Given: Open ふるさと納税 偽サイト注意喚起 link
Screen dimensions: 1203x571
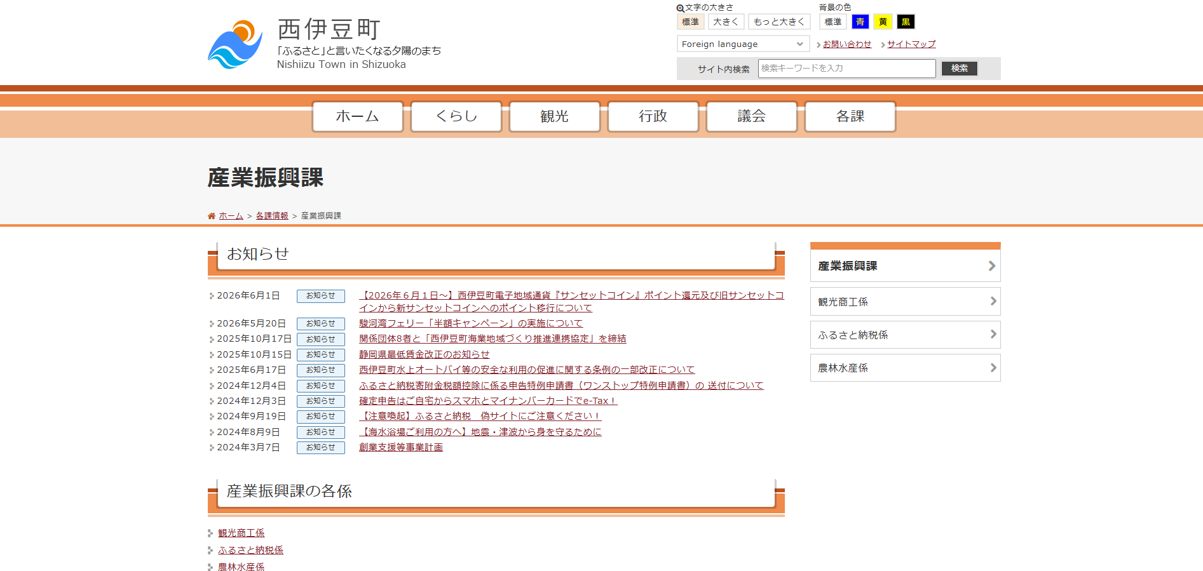Looking at the screenshot, I should click(x=480, y=416).
